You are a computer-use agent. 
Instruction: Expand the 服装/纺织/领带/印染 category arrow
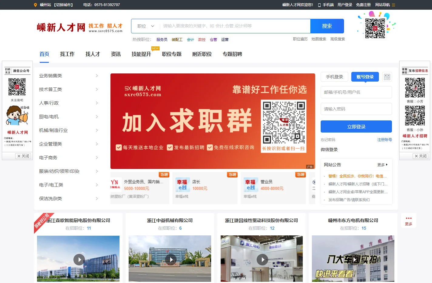click(97, 171)
